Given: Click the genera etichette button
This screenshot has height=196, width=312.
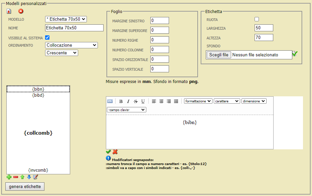Looking at the screenshot, I should [x=24, y=186].
